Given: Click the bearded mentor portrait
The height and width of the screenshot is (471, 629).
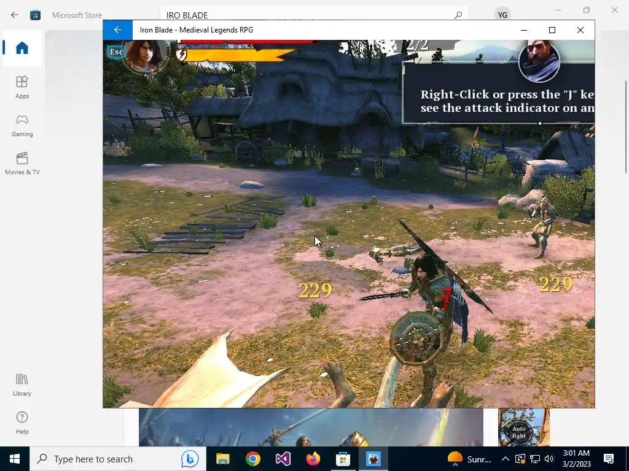Looking at the screenshot, I should tap(539, 61).
